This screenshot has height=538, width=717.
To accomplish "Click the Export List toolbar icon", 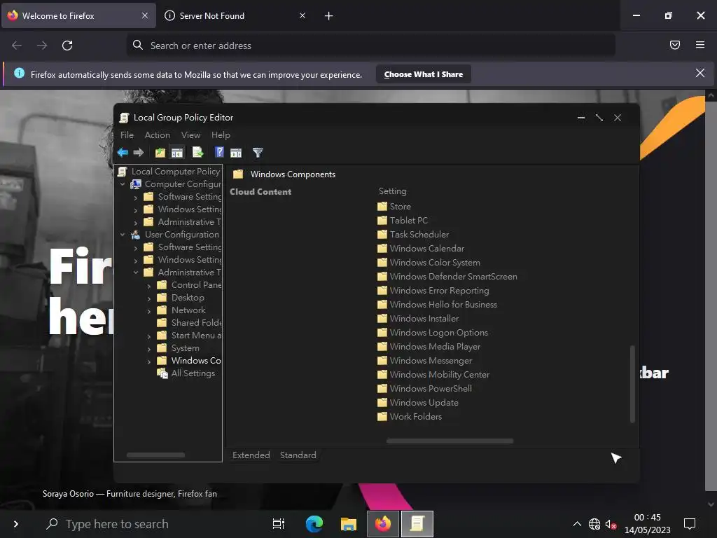I will coord(198,152).
